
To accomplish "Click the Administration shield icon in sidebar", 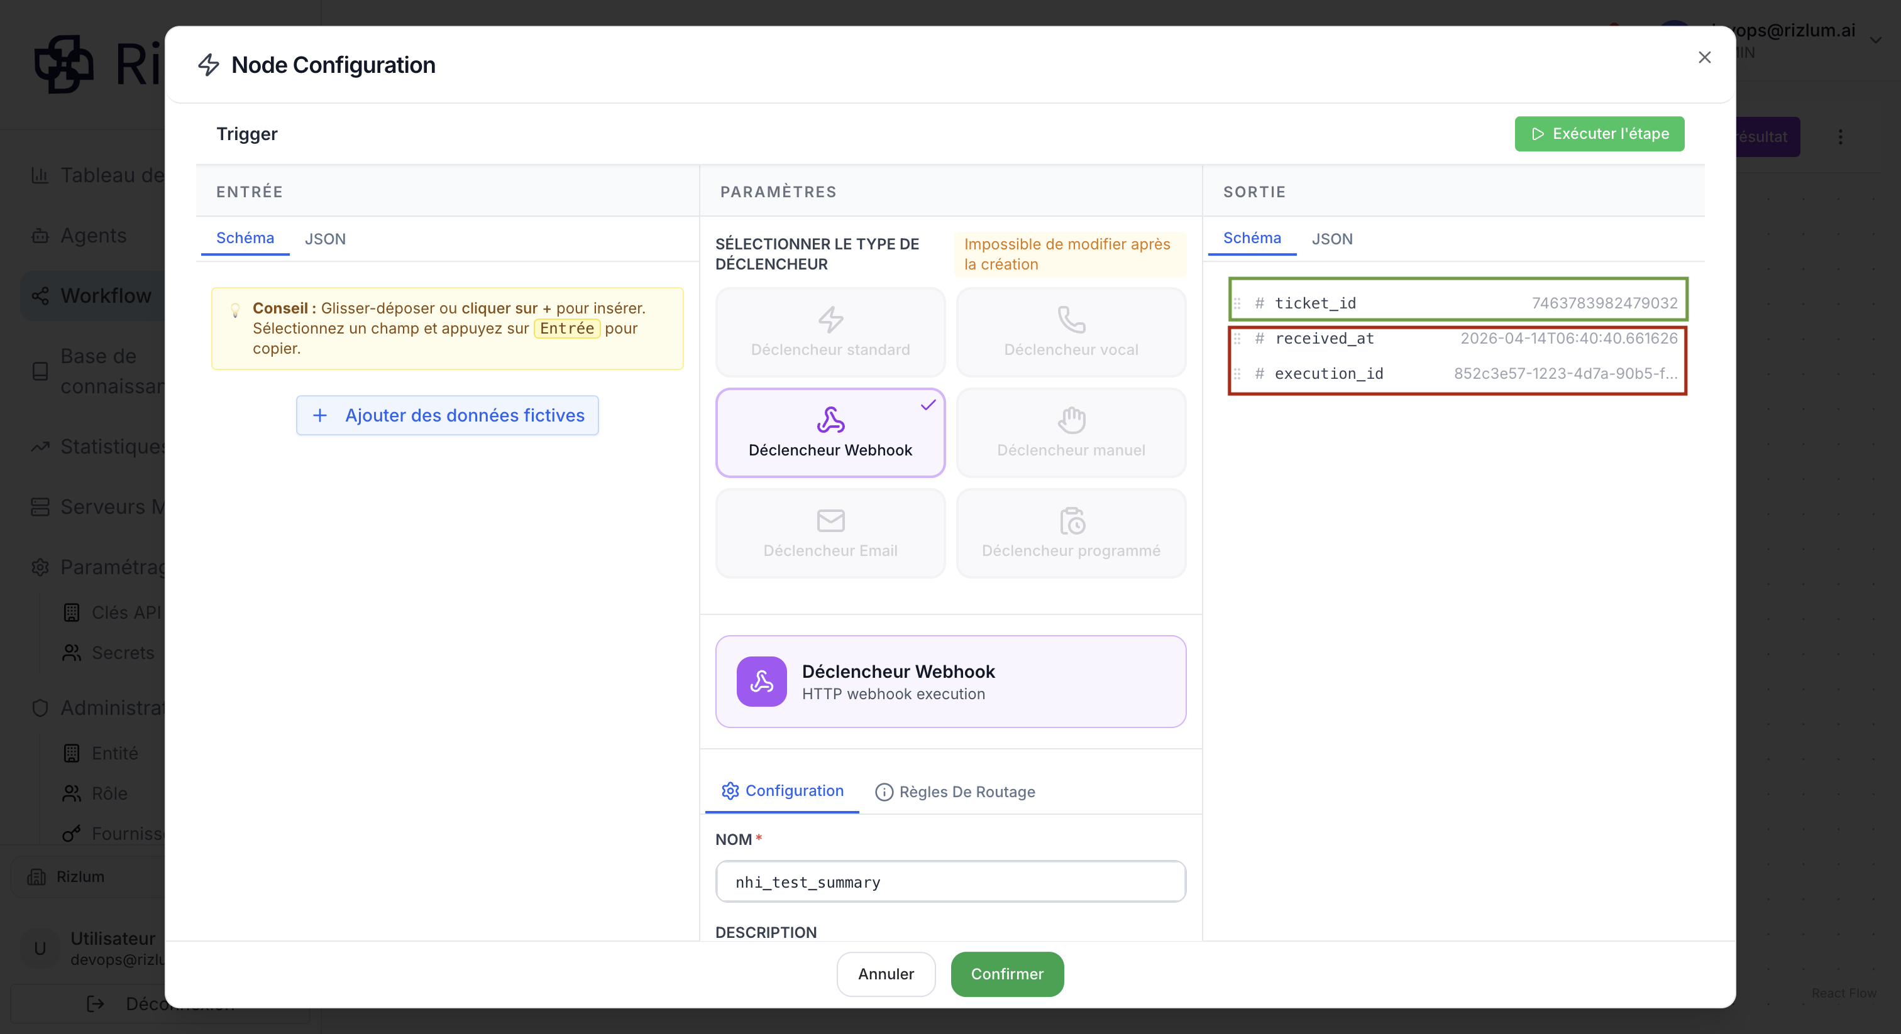I will 40,708.
